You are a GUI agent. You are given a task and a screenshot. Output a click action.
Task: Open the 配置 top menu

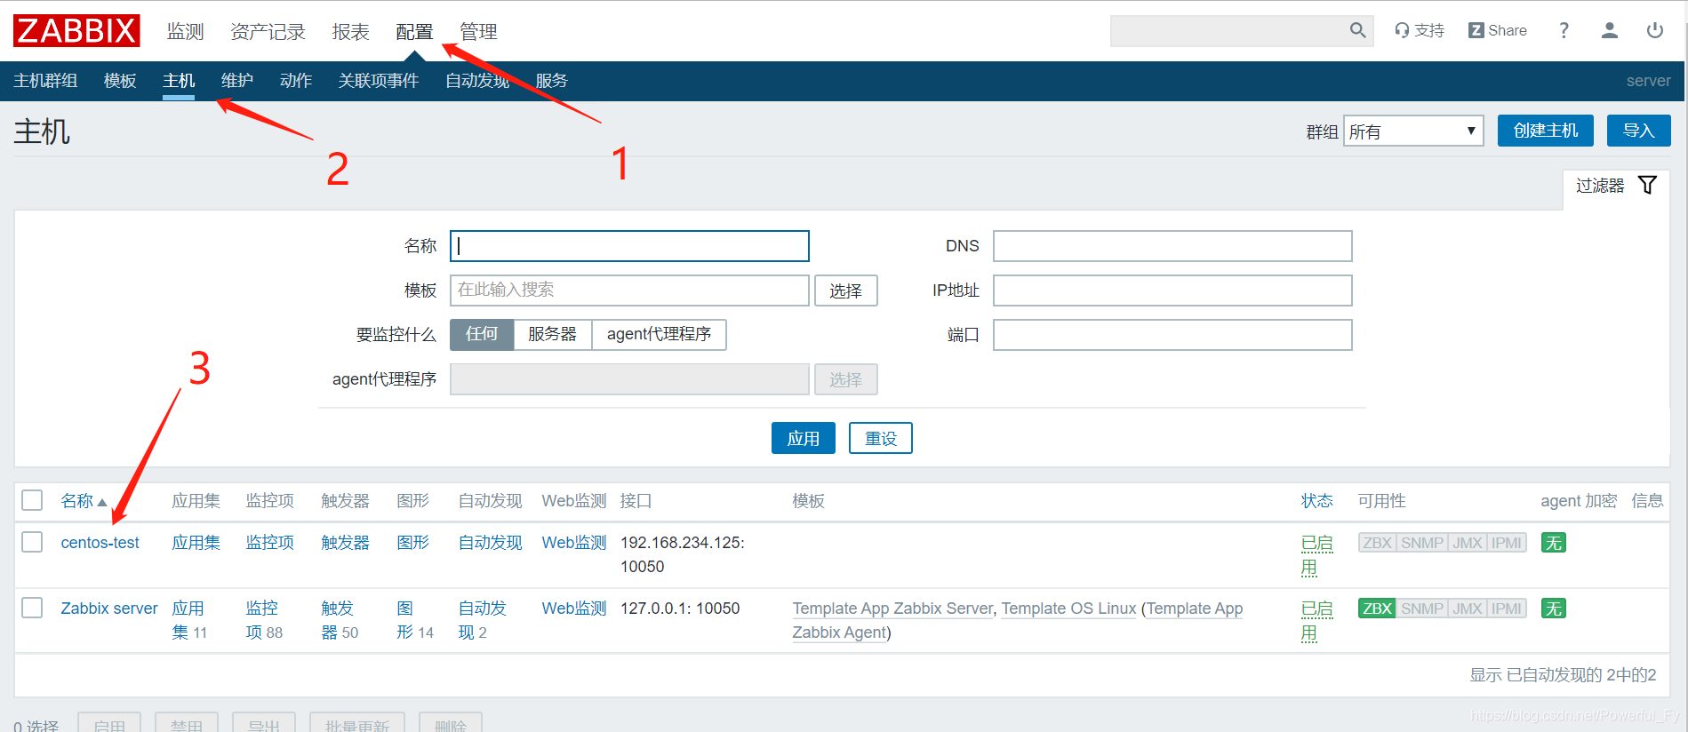pos(414,32)
